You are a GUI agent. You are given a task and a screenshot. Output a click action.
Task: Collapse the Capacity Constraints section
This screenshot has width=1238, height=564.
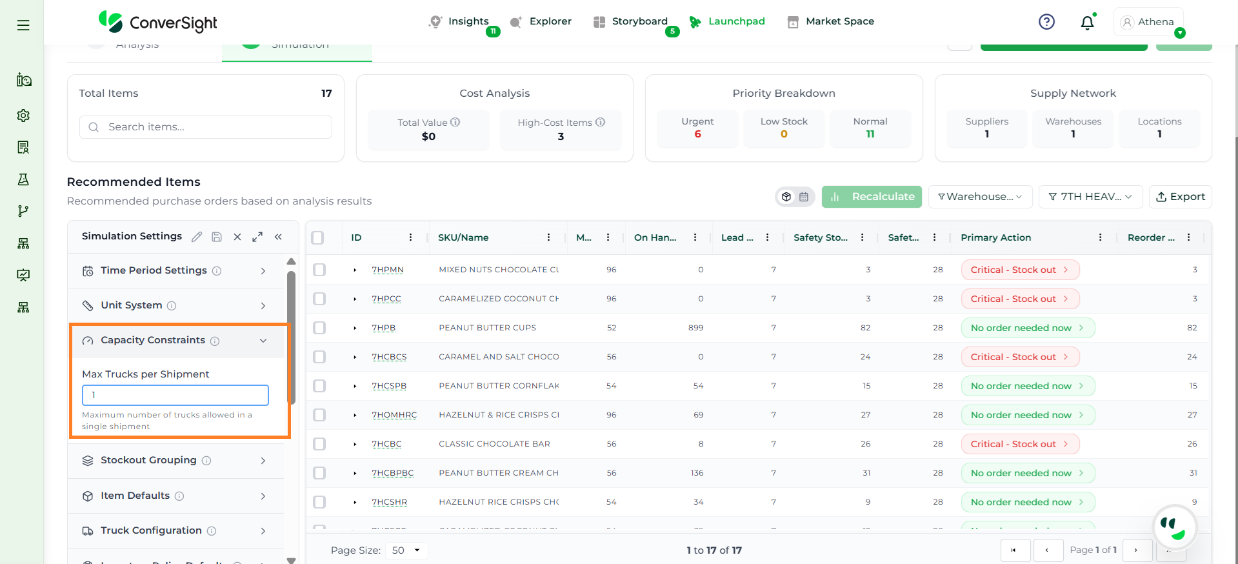(263, 340)
